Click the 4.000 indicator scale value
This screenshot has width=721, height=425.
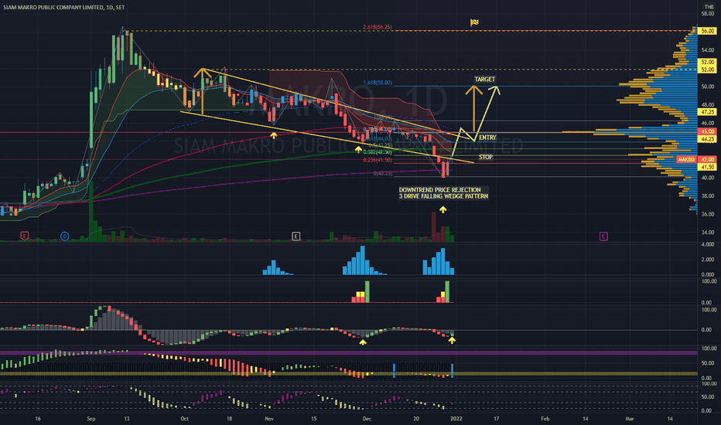708,245
